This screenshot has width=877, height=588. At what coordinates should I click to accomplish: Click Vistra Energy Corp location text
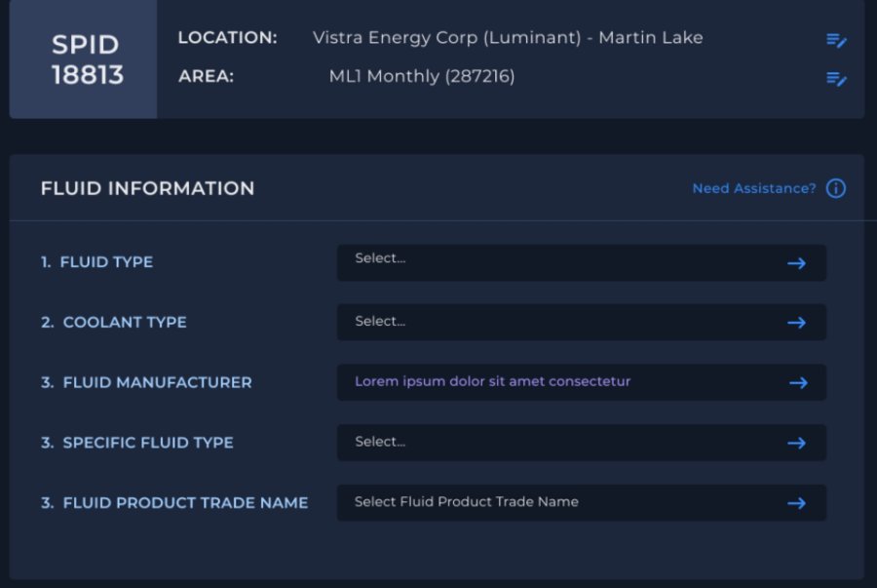coord(508,38)
